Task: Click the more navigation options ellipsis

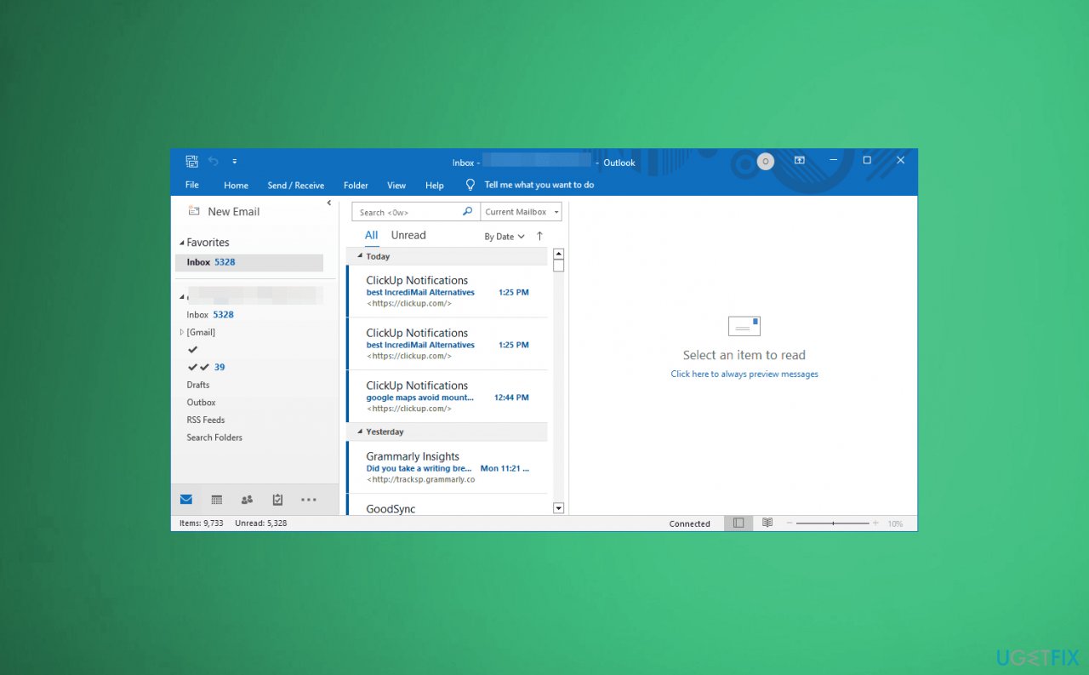Action: point(309,500)
